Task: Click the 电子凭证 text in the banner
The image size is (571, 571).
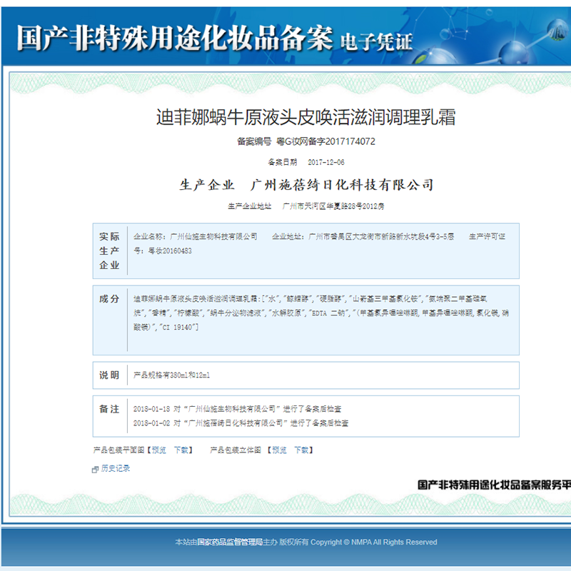Action: click(x=377, y=41)
